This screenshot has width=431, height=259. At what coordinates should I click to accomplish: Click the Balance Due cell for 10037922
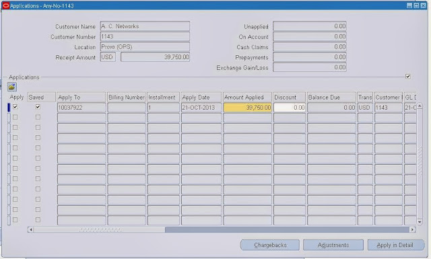point(331,108)
